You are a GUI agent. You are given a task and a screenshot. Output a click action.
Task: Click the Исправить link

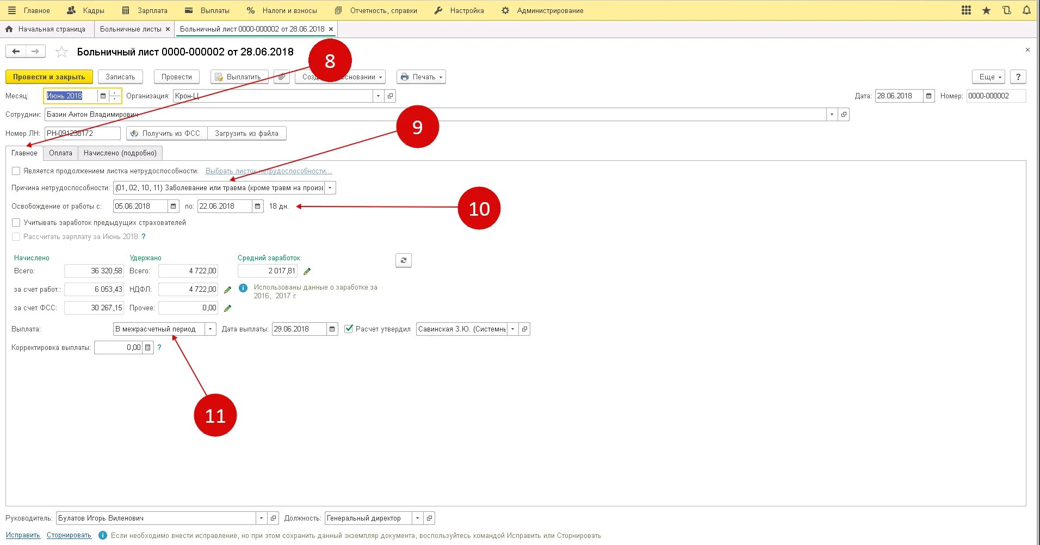(x=23, y=535)
